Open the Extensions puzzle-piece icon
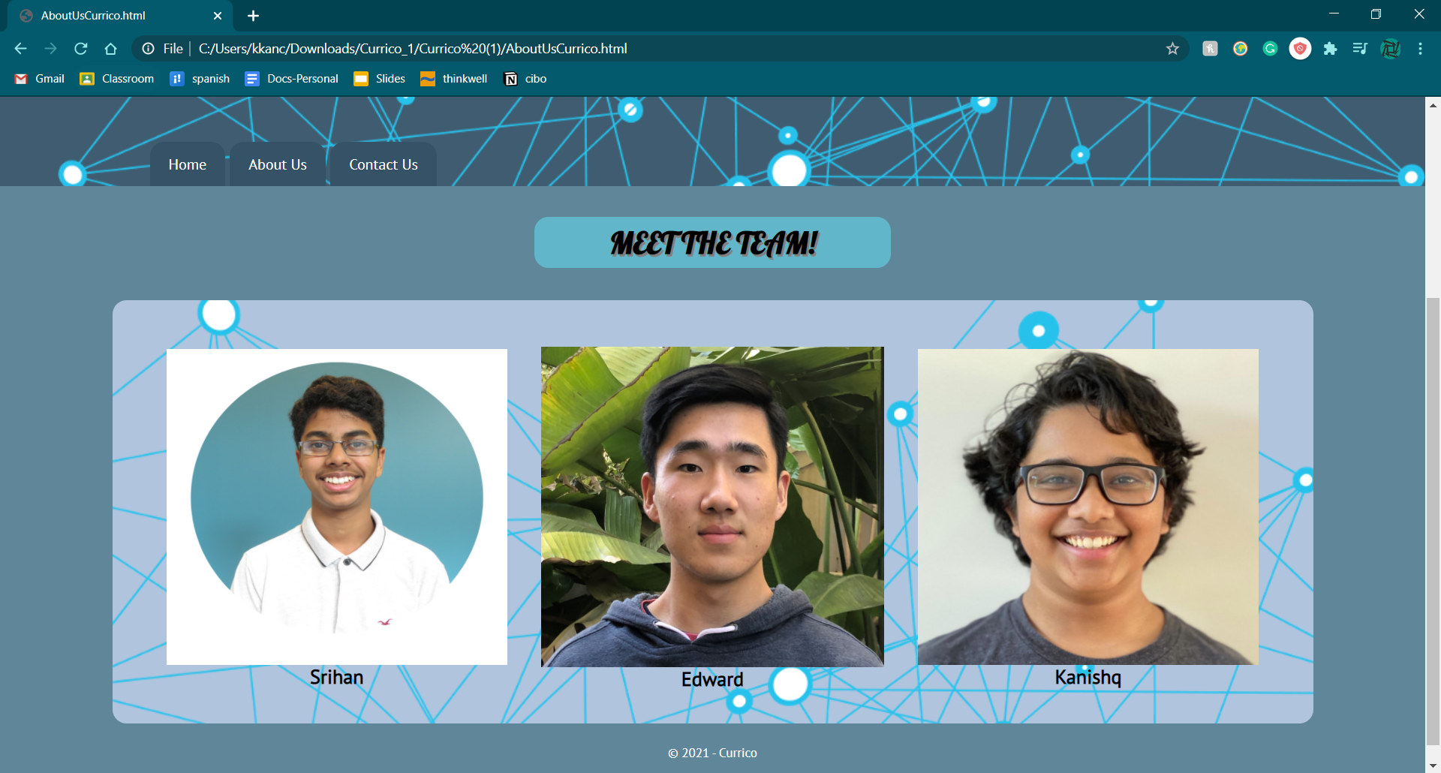Viewport: 1441px width, 773px height. point(1330,49)
